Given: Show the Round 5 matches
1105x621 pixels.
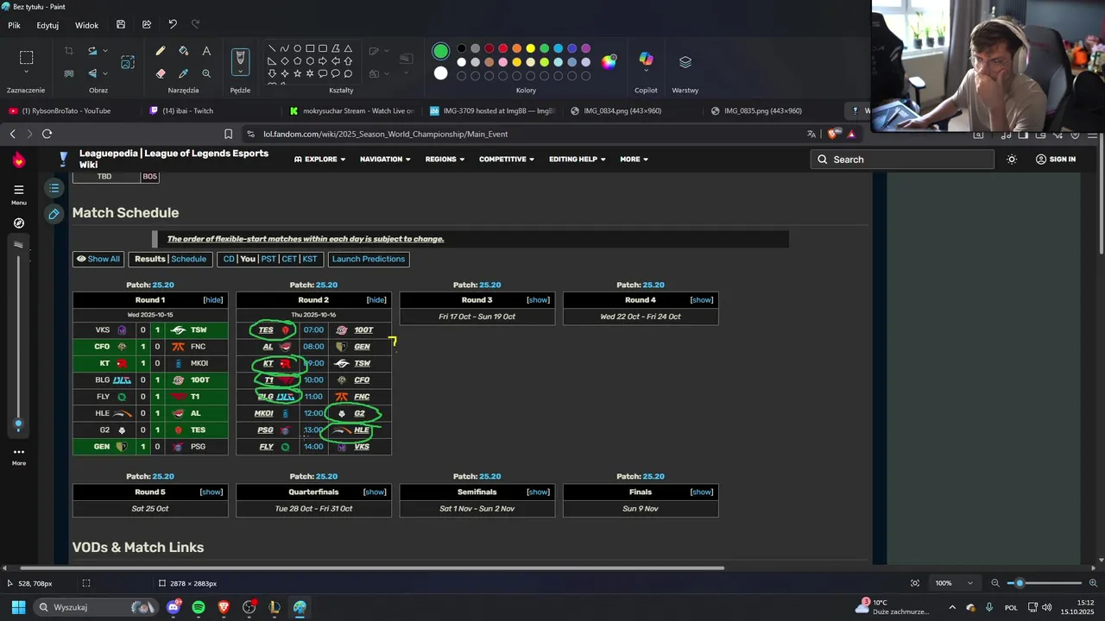Looking at the screenshot, I should (x=212, y=492).
